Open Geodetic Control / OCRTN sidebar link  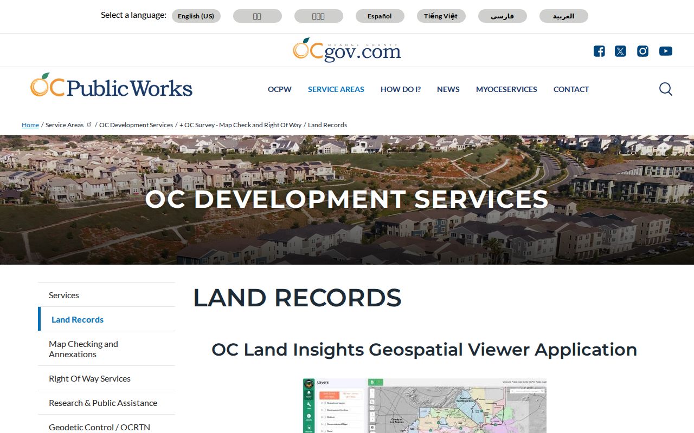(x=106, y=427)
